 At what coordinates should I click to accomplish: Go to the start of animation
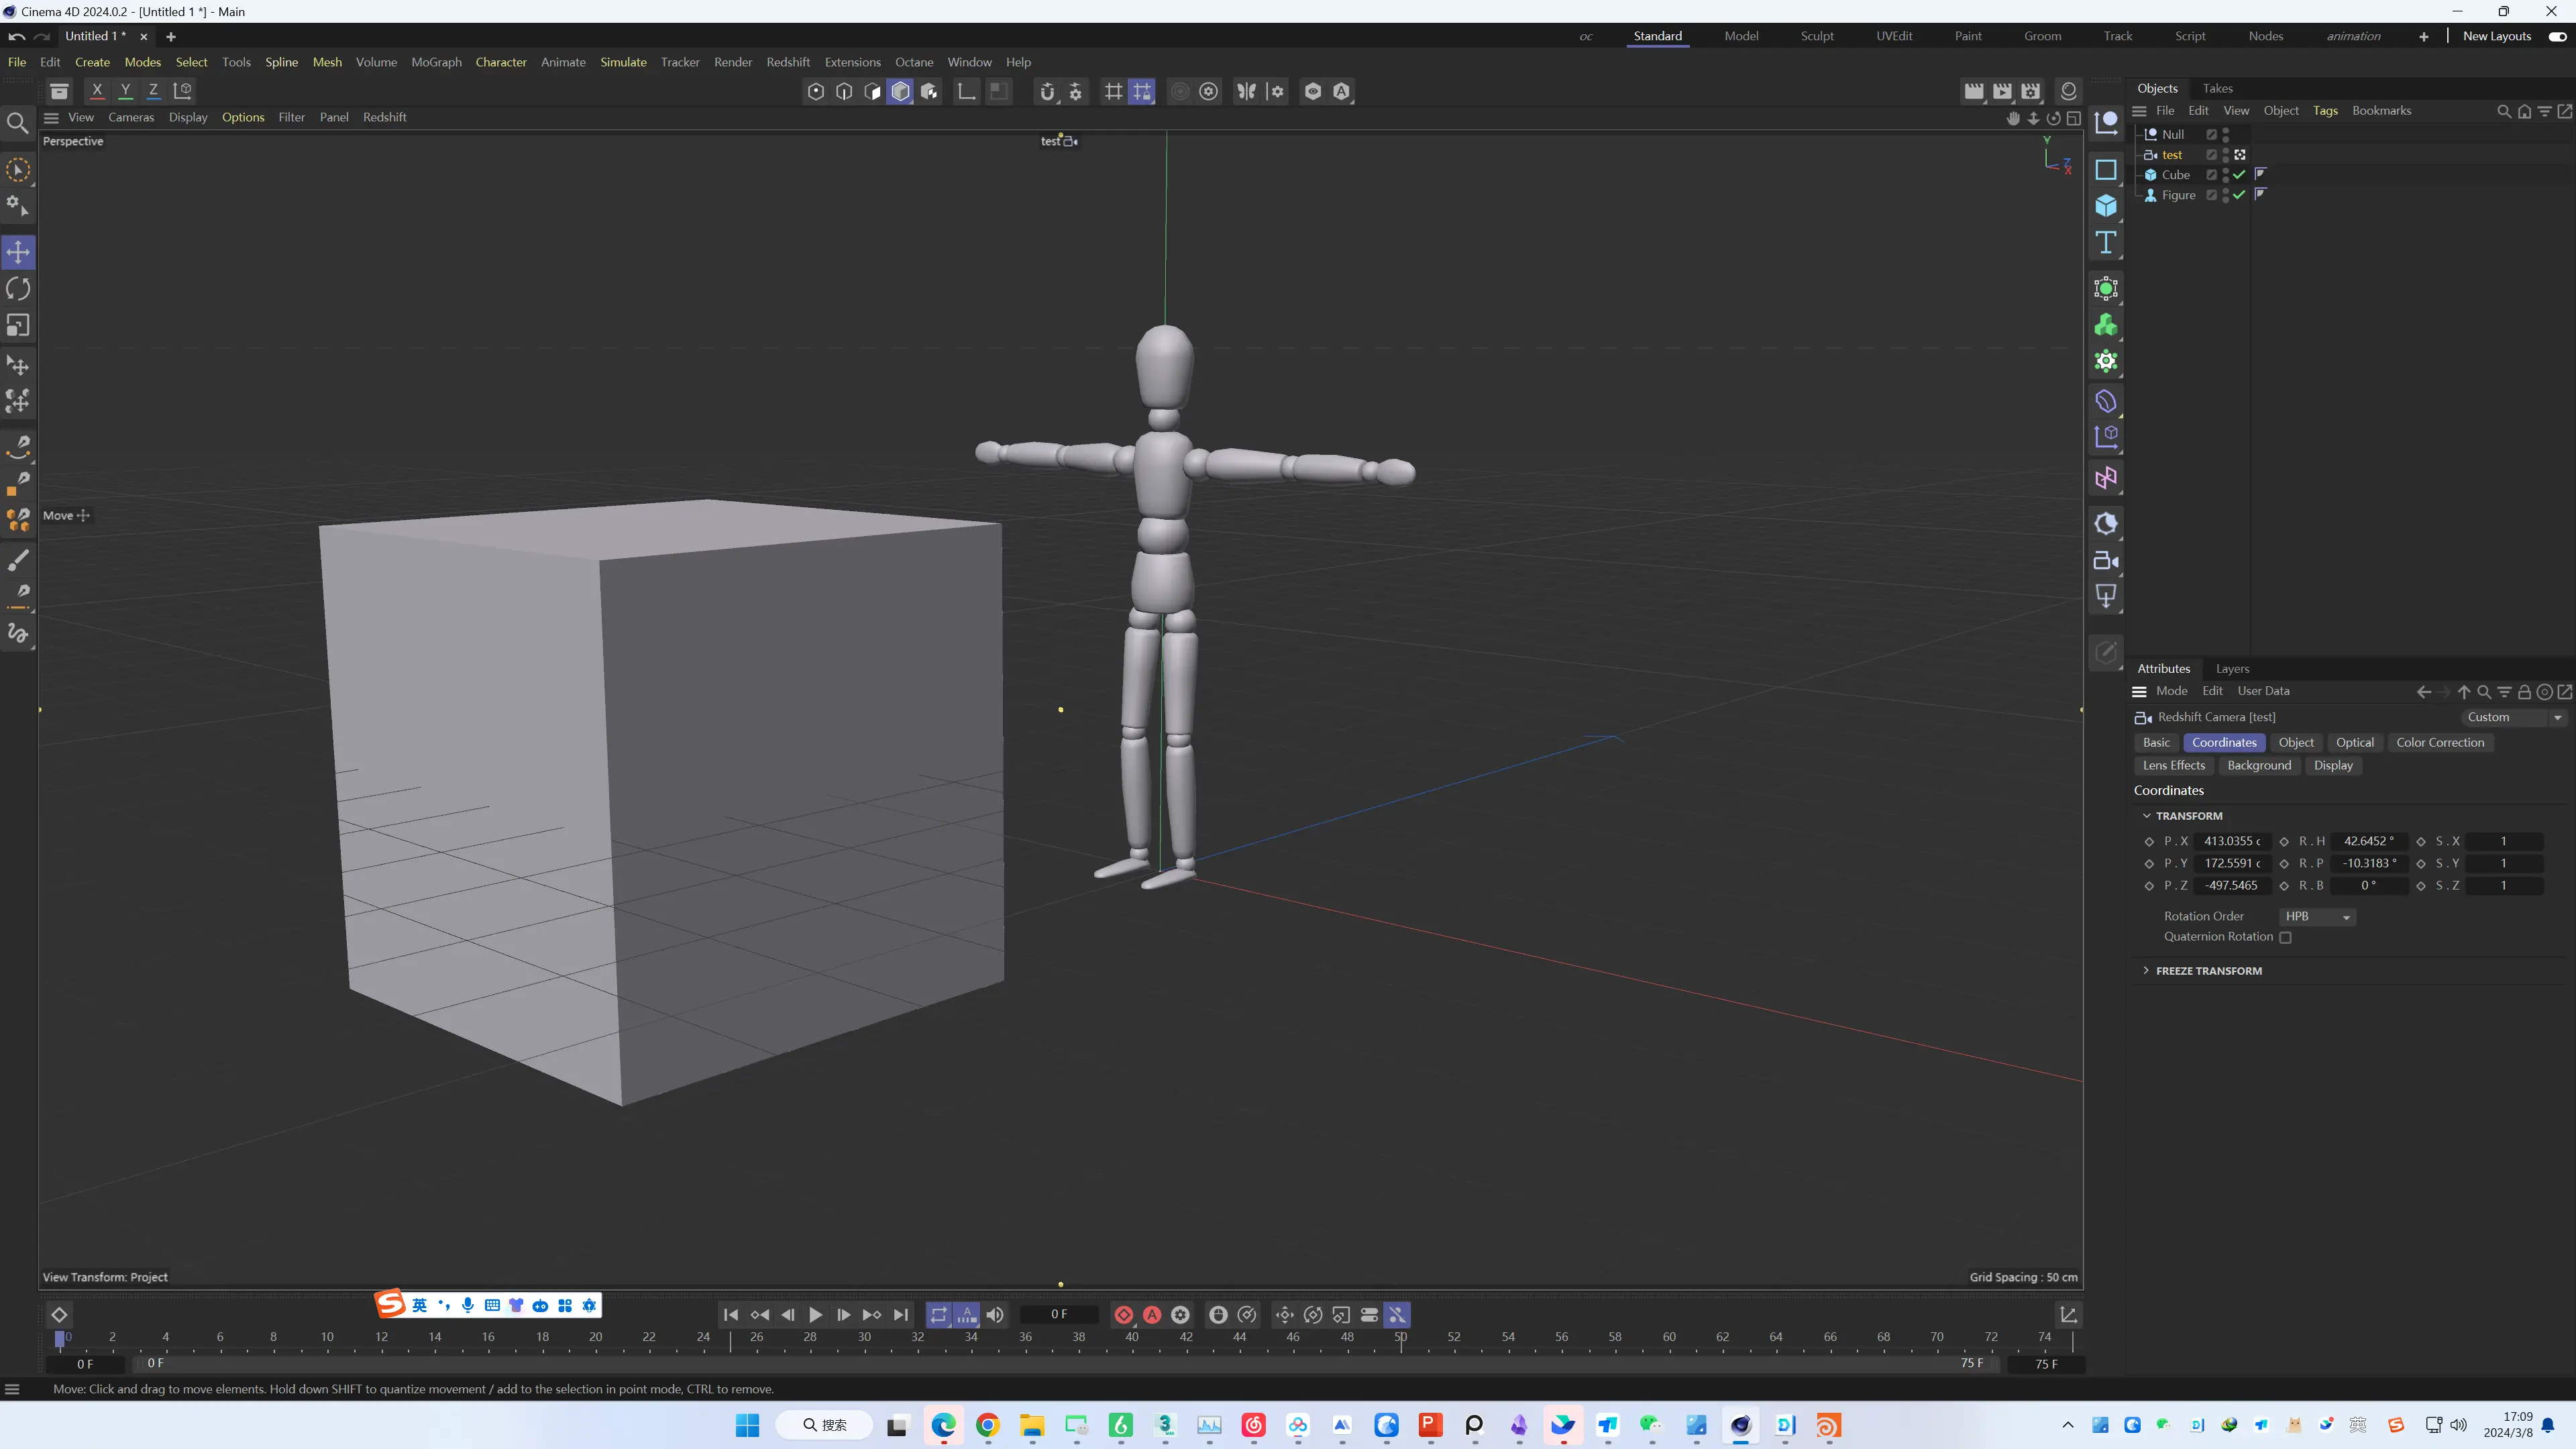point(731,1315)
